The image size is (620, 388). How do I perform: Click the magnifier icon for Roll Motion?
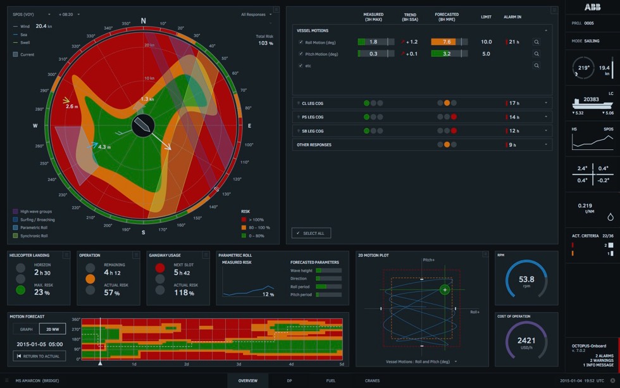[x=536, y=42]
